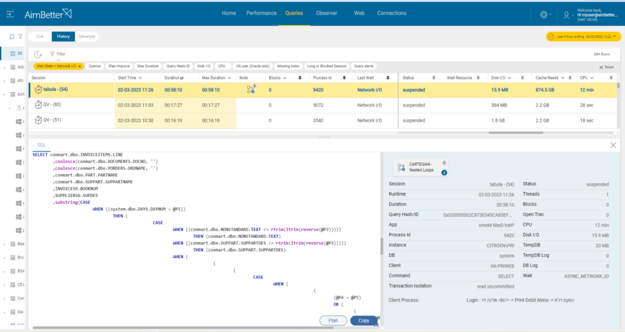Image resolution: width=625 pixels, height=332 pixels.
Task: Open the time range dropdown Last 3 hour
Action: click(x=583, y=37)
